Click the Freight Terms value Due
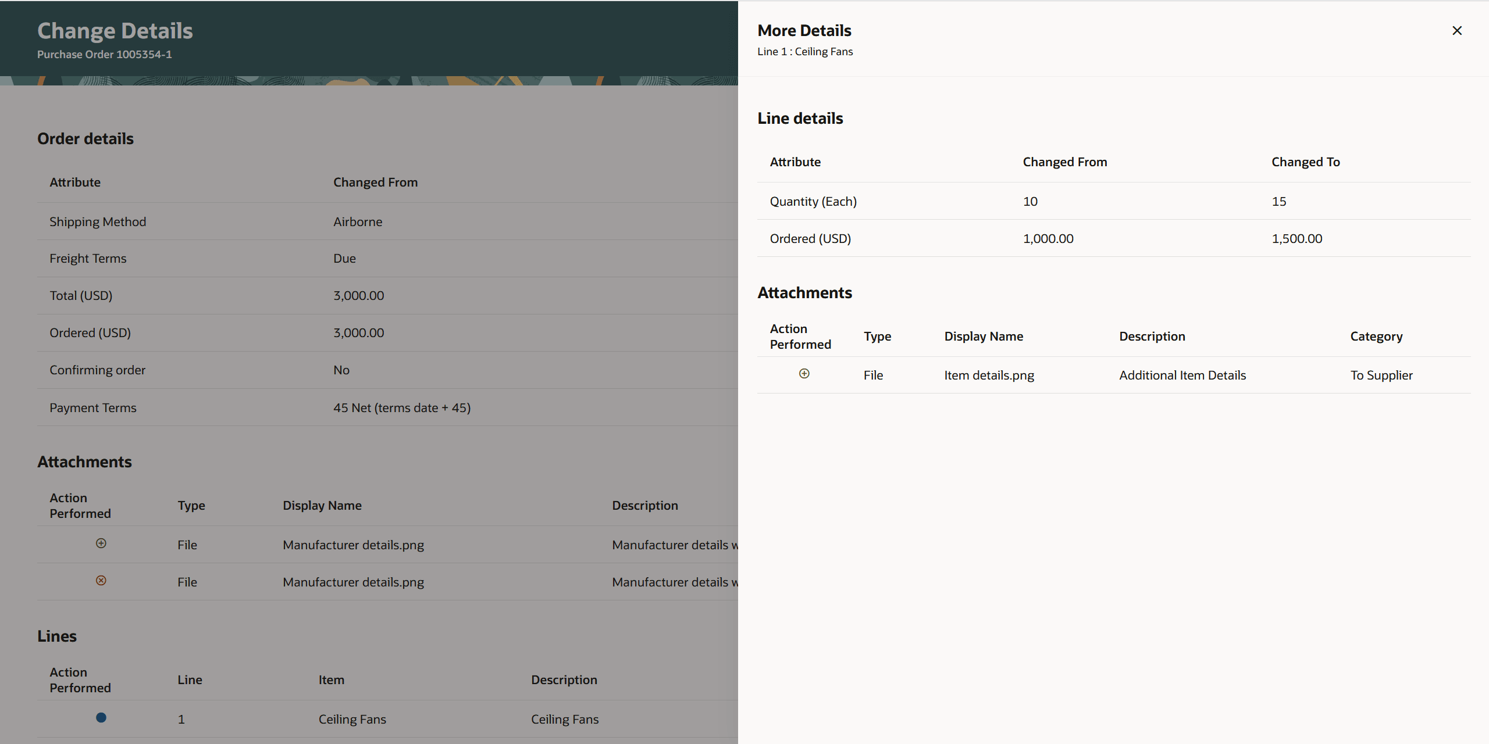This screenshot has width=1489, height=744. (x=344, y=258)
